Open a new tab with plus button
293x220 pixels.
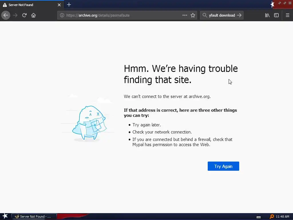tap(69, 5)
